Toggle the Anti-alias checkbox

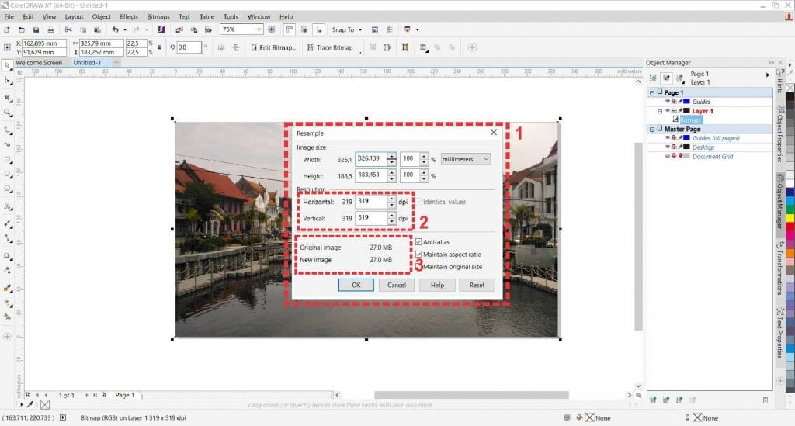(x=419, y=242)
